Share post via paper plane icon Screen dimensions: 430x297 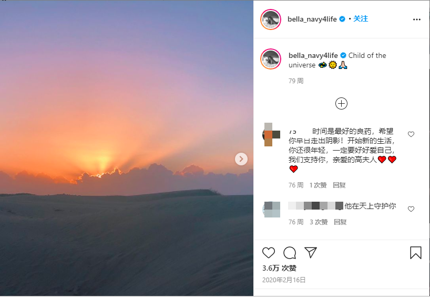[x=311, y=252]
